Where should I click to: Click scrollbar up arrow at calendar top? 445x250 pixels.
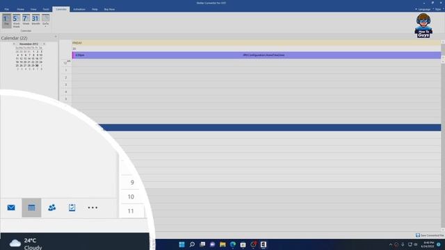click(443, 42)
